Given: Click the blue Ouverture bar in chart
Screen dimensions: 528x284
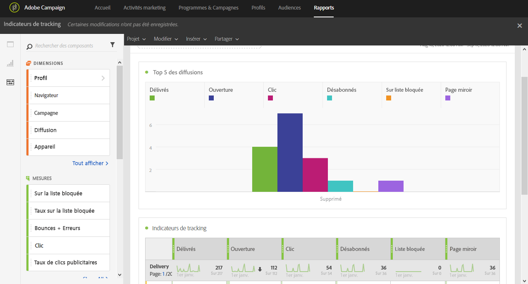Looking at the screenshot, I should point(290,153).
